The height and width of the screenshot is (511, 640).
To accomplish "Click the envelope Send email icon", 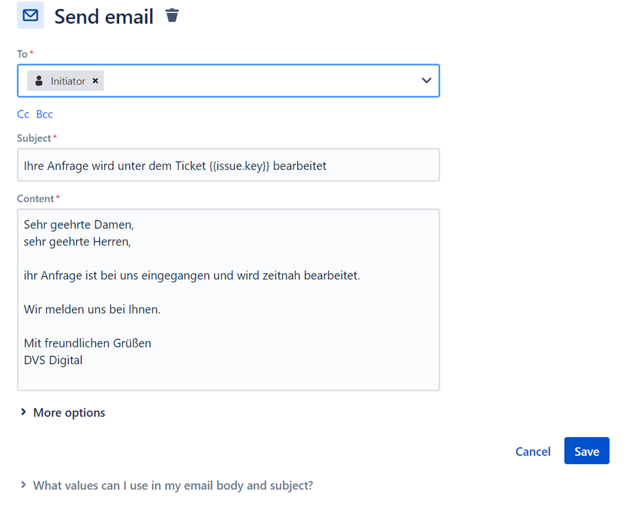I will point(30,15).
